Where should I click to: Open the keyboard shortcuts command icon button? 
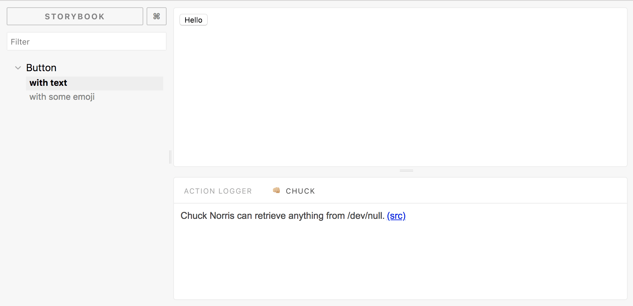coord(156,16)
